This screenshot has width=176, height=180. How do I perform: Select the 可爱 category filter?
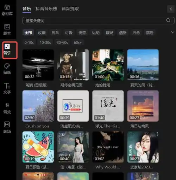[x=69, y=33]
